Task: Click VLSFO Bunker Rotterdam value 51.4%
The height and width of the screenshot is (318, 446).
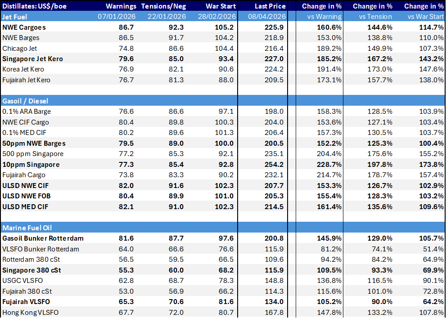Action: [433, 249]
